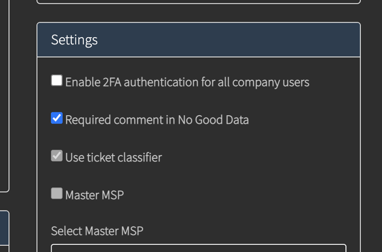Viewport: 382px width, 252px height.
Task: Click the dark blue Settings header bar
Action: 199,40
